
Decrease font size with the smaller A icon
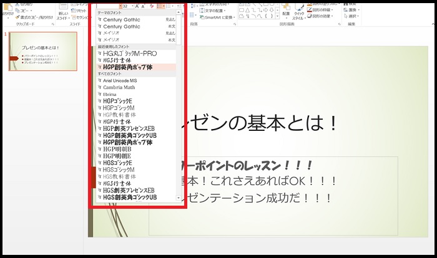[x=143, y=6]
